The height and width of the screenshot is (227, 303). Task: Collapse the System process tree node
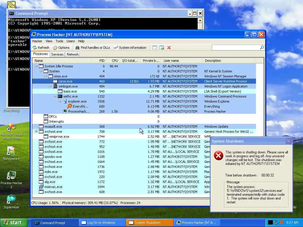tap(41, 71)
